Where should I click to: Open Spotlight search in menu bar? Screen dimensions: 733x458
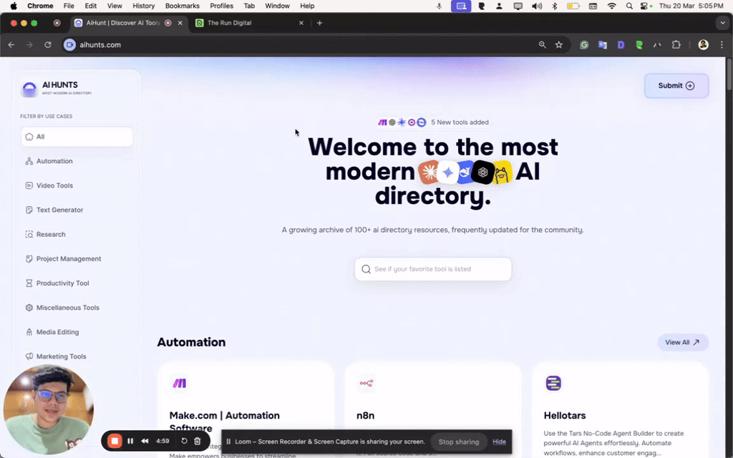[x=629, y=6]
